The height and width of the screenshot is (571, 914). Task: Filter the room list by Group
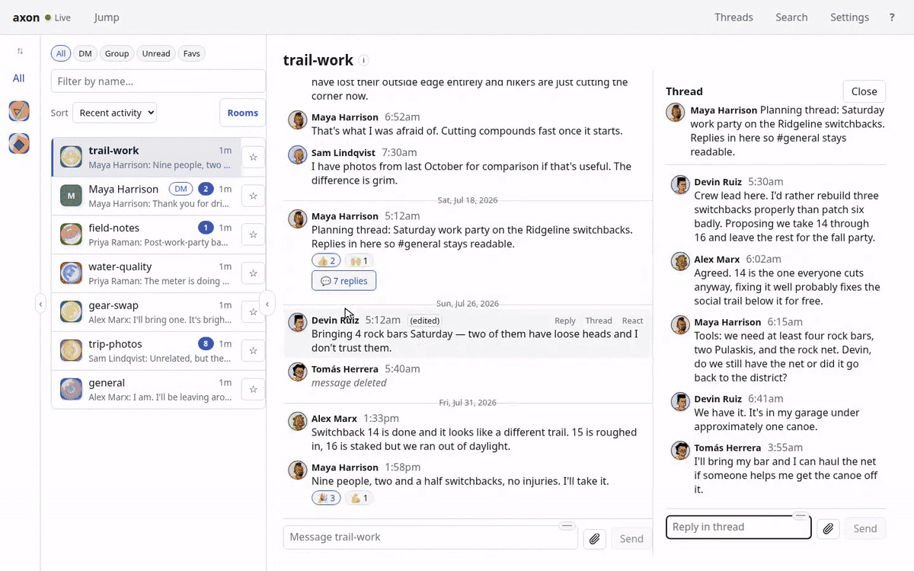click(x=117, y=53)
